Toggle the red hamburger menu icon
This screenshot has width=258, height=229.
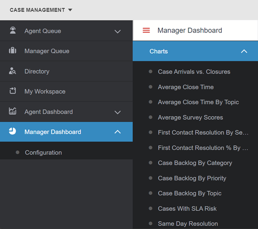(x=146, y=31)
